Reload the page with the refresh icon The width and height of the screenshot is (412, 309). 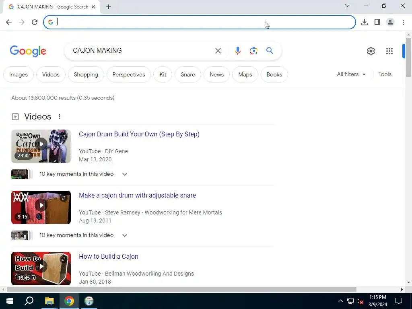pyautogui.click(x=35, y=22)
